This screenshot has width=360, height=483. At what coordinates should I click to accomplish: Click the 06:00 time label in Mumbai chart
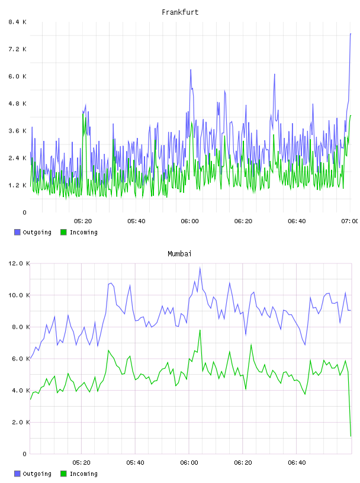189,463
